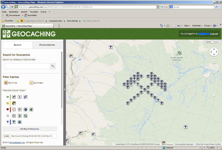Go back with the browser Back button
Viewport: 222px width, 150px height.
(x=3, y=7)
